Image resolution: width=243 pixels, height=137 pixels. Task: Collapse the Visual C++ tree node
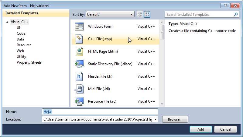[7, 22]
